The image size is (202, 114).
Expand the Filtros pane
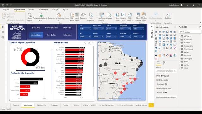[x=152, y=26]
